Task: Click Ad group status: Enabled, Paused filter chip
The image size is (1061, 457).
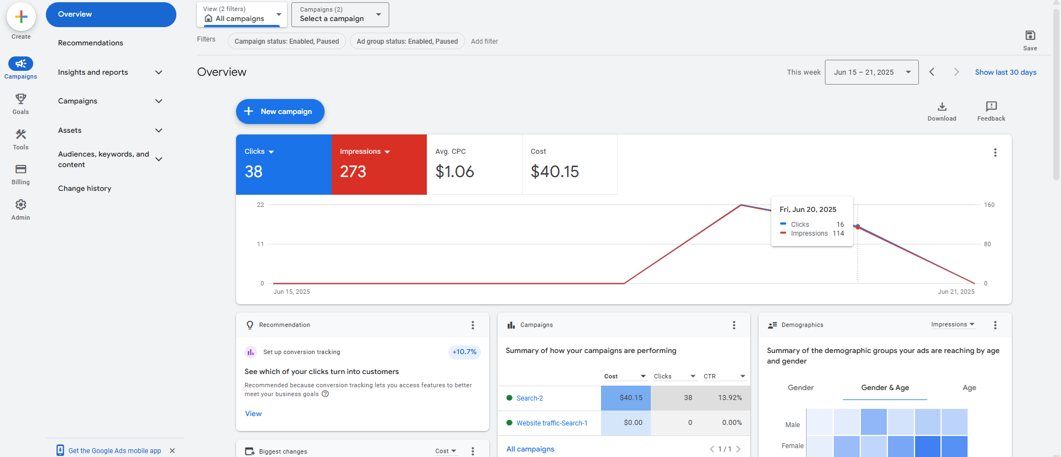Action: coord(407,41)
